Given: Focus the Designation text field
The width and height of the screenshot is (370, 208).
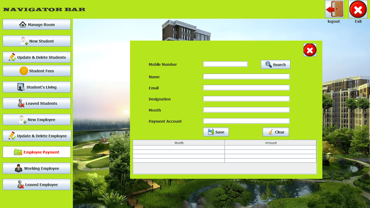Looking at the screenshot, I should (x=246, y=99).
